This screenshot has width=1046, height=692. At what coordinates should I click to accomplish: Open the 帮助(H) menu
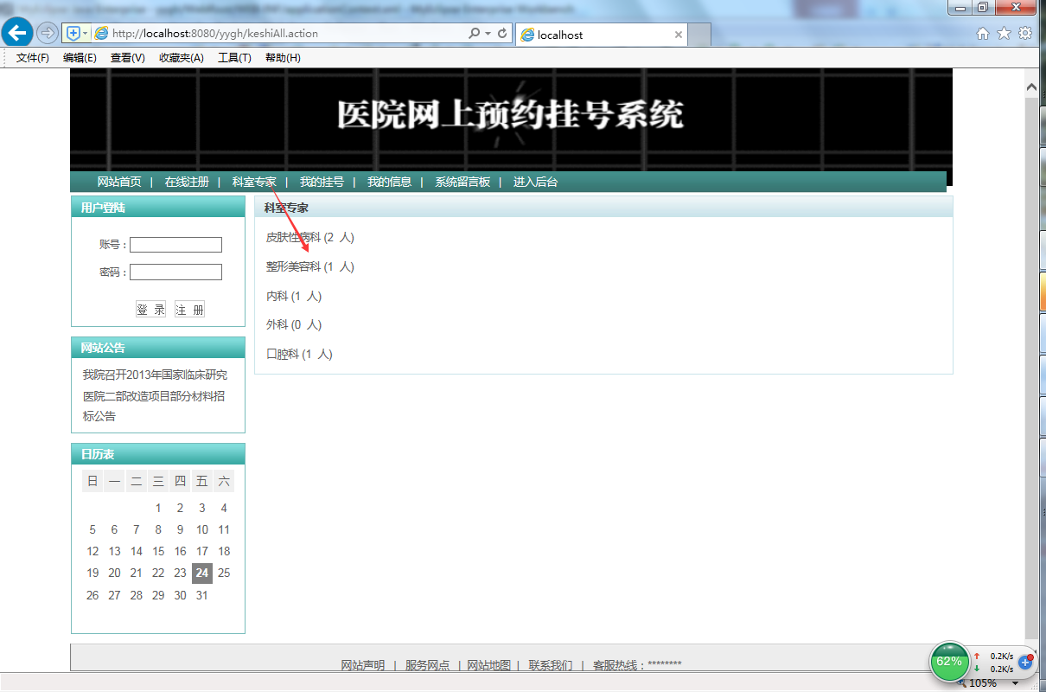(x=283, y=58)
